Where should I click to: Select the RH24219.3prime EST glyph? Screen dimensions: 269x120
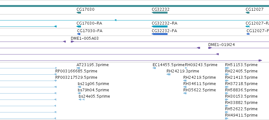168,74
